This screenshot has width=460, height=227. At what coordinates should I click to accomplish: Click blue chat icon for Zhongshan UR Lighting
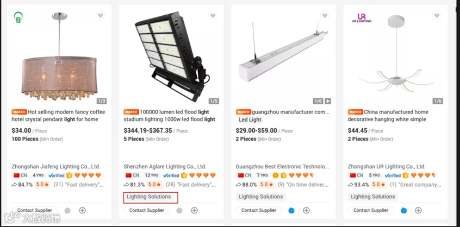point(403,210)
